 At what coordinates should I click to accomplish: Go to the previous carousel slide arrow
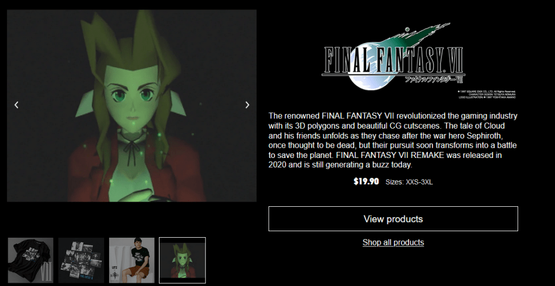click(16, 105)
